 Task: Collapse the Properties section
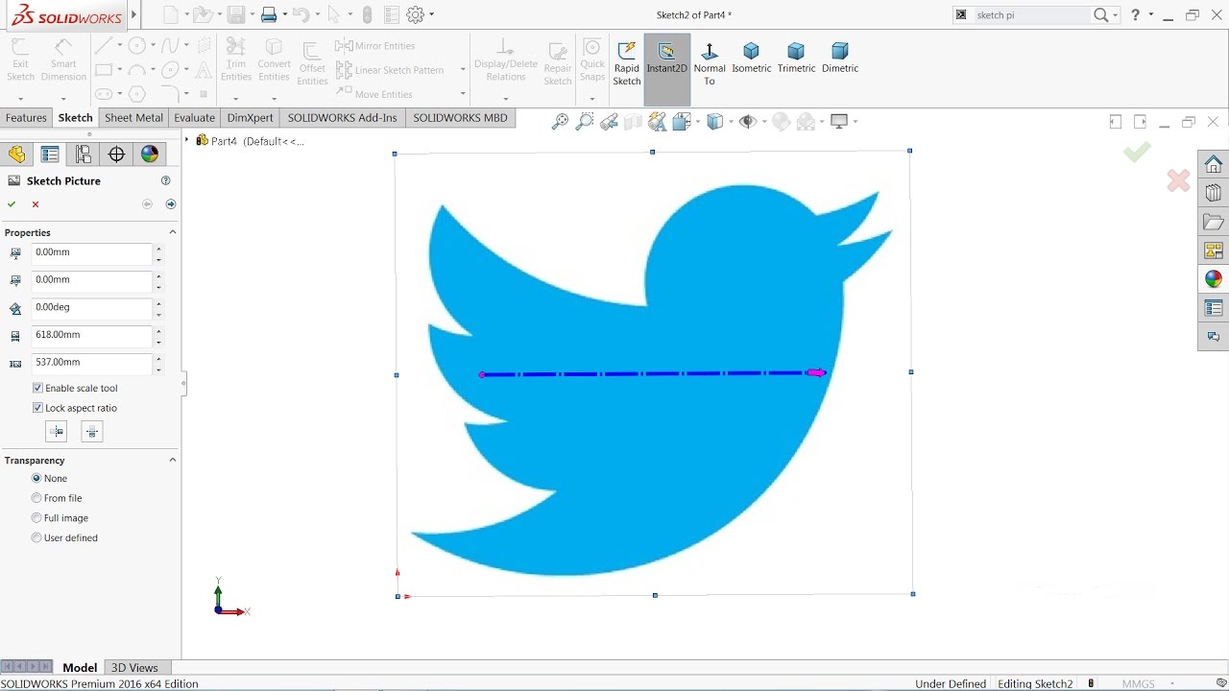coord(173,232)
